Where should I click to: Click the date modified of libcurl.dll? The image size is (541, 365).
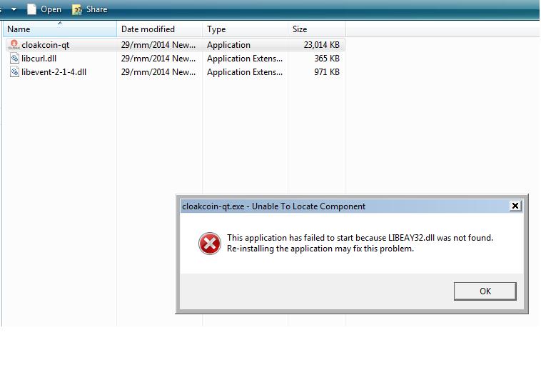(x=158, y=59)
